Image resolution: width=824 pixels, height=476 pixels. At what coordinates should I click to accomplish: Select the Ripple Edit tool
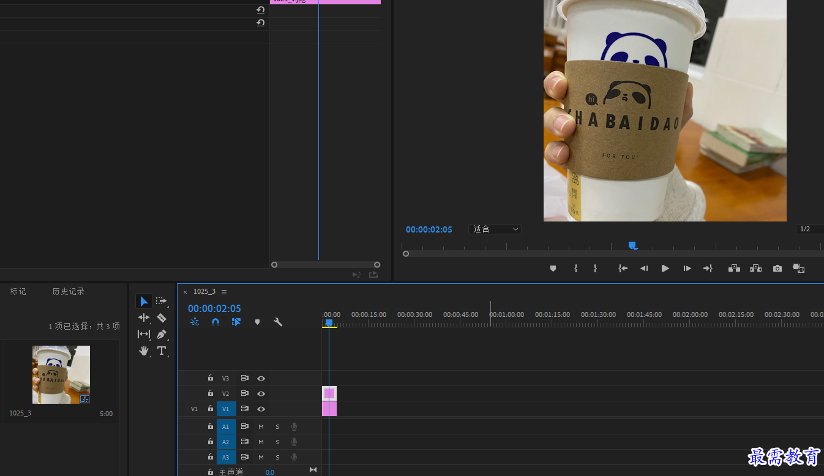click(143, 318)
